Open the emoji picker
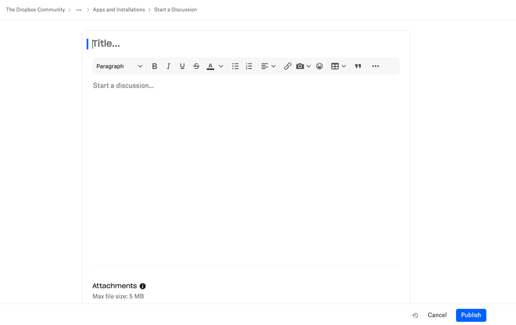This screenshot has height=325, width=516. pos(319,66)
